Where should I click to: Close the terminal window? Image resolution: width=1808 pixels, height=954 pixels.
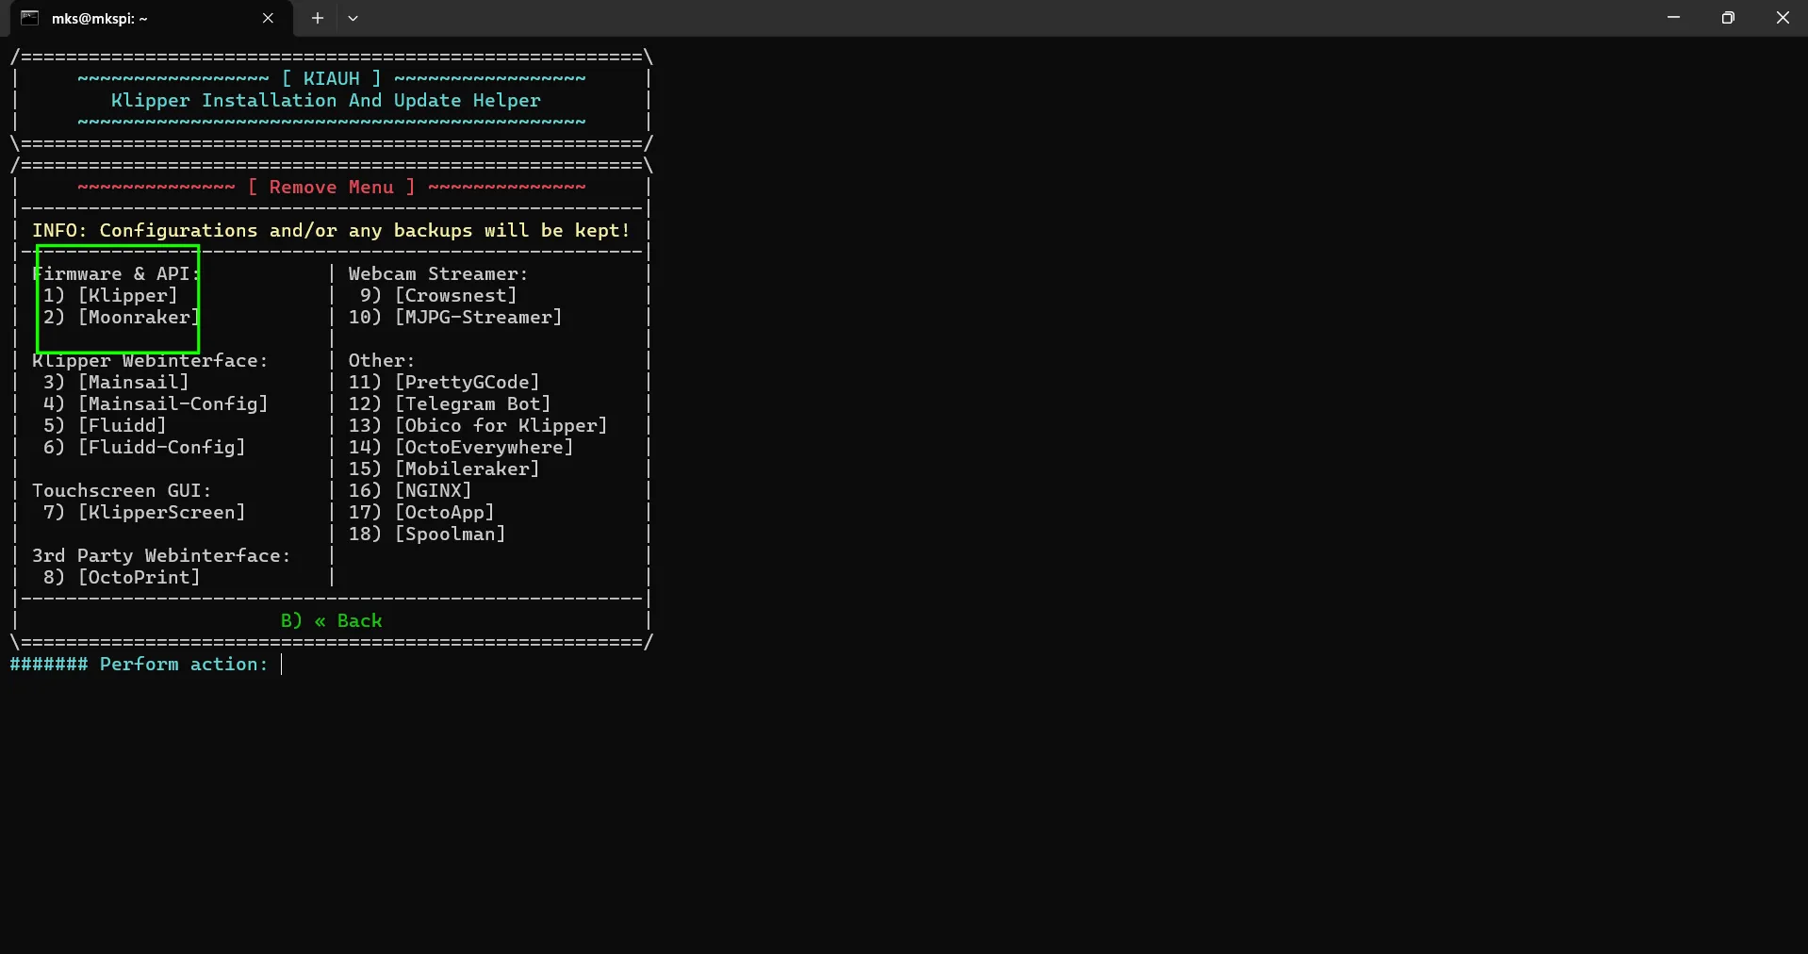point(1782,18)
